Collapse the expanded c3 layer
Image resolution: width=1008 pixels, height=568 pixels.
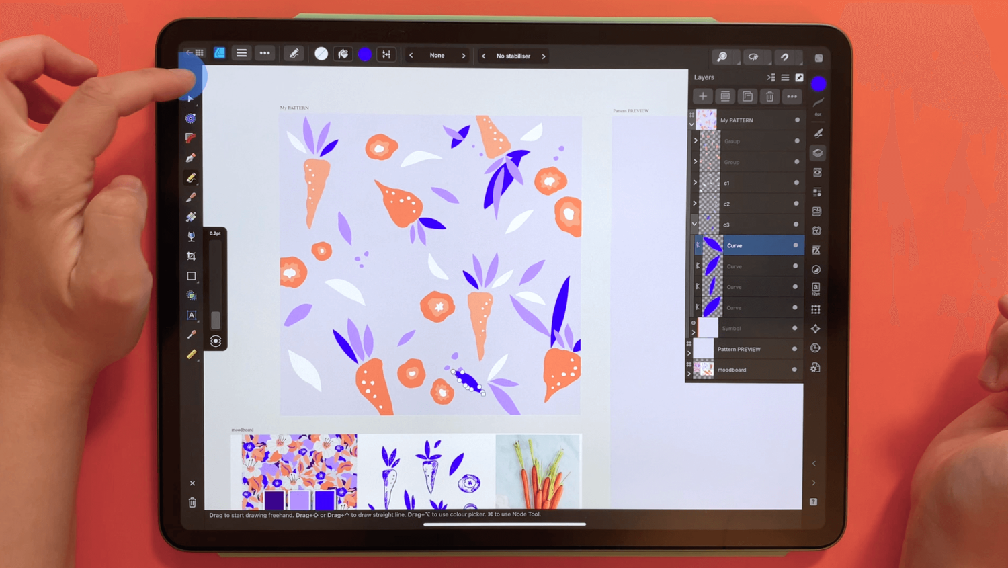(695, 224)
